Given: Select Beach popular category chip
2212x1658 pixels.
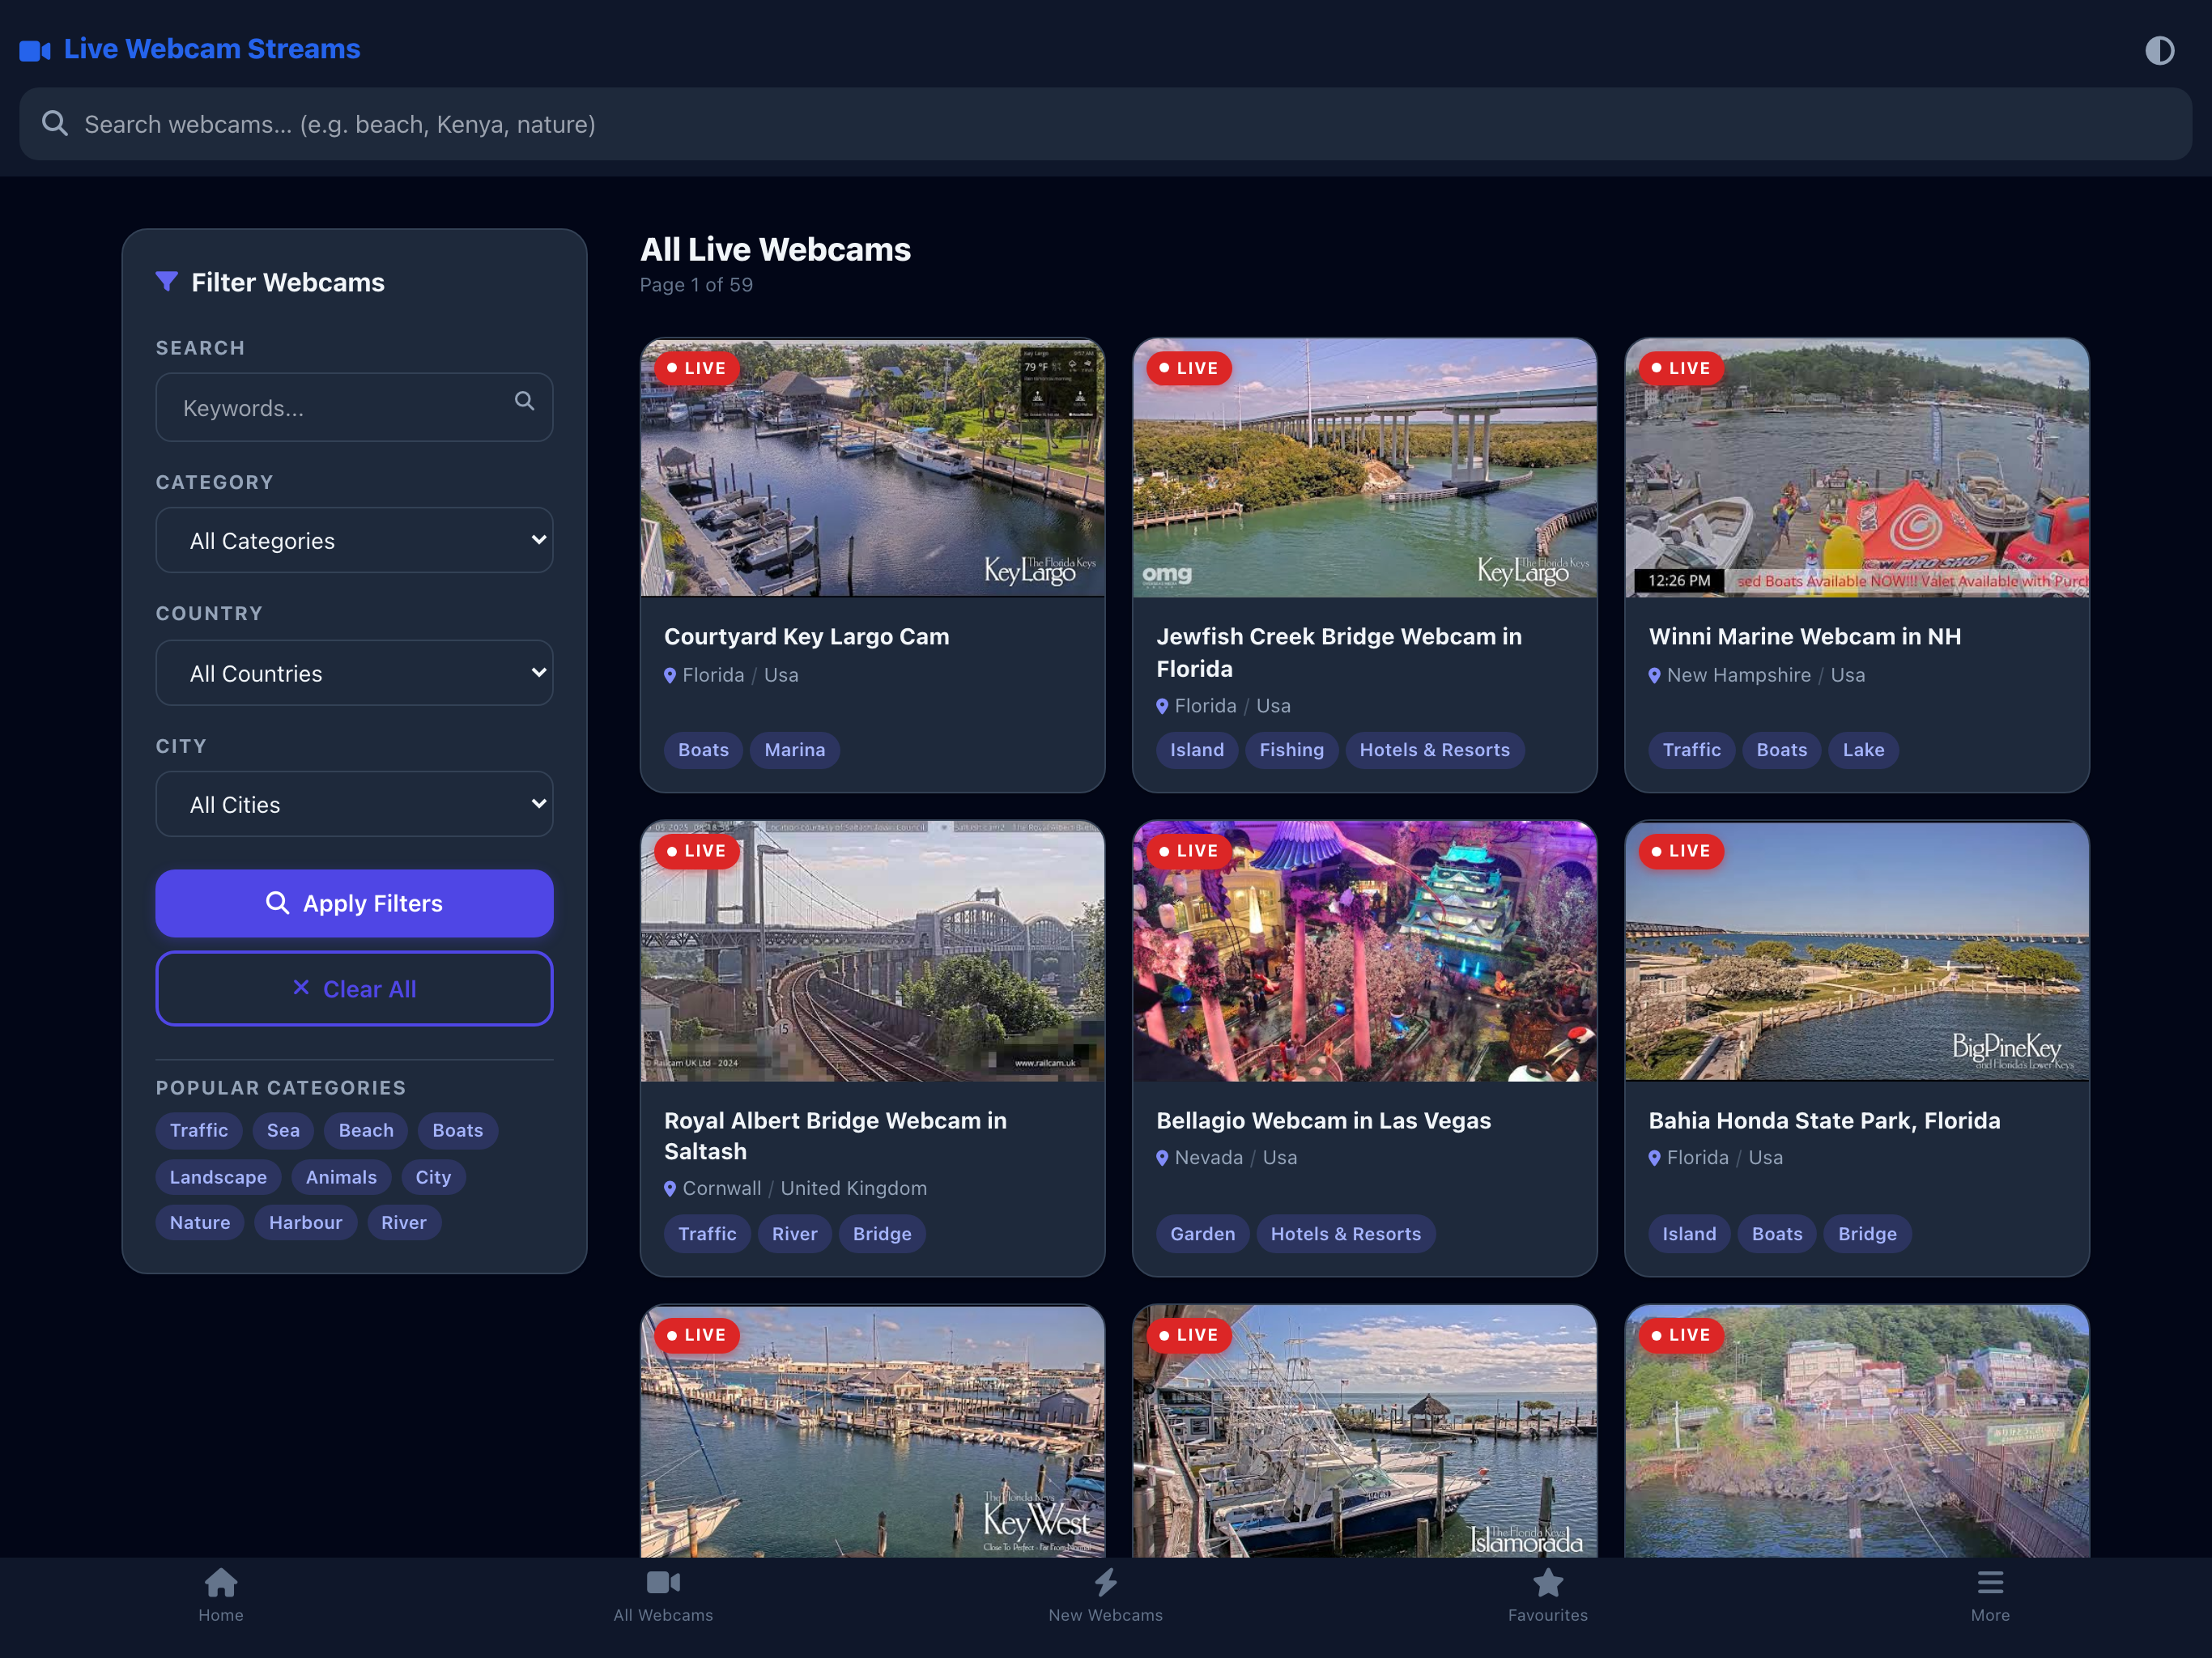Looking at the screenshot, I should click(366, 1130).
